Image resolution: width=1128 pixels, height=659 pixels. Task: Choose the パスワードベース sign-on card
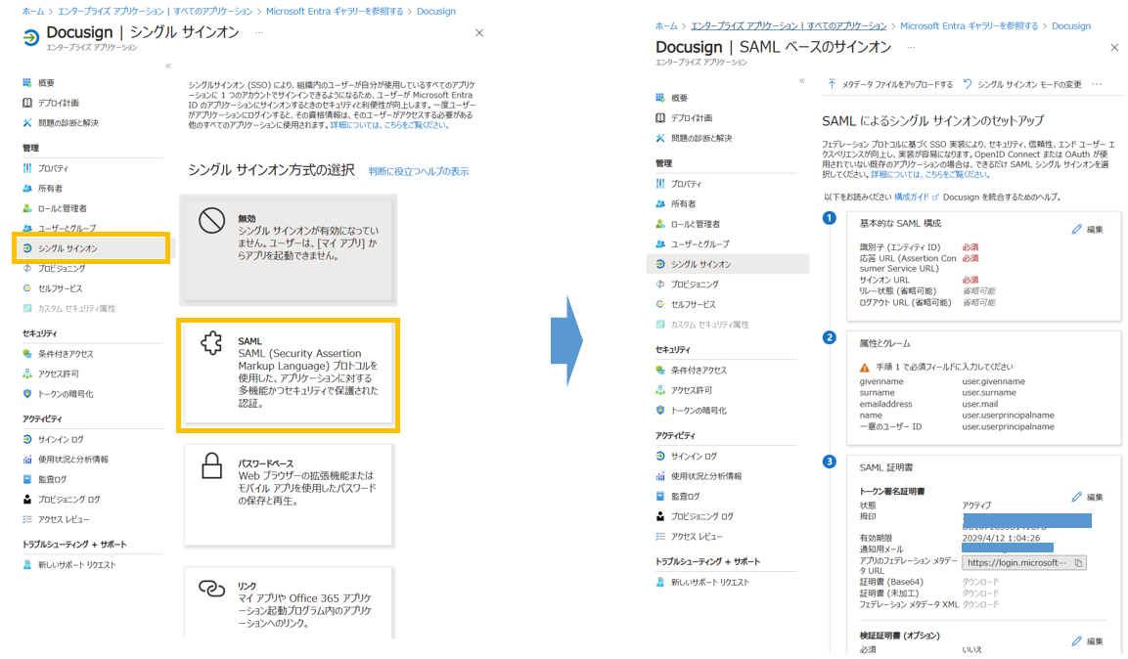(288, 495)
